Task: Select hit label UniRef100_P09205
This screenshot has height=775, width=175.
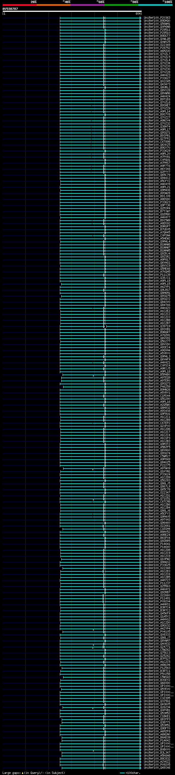Action: tap(157, 765)
